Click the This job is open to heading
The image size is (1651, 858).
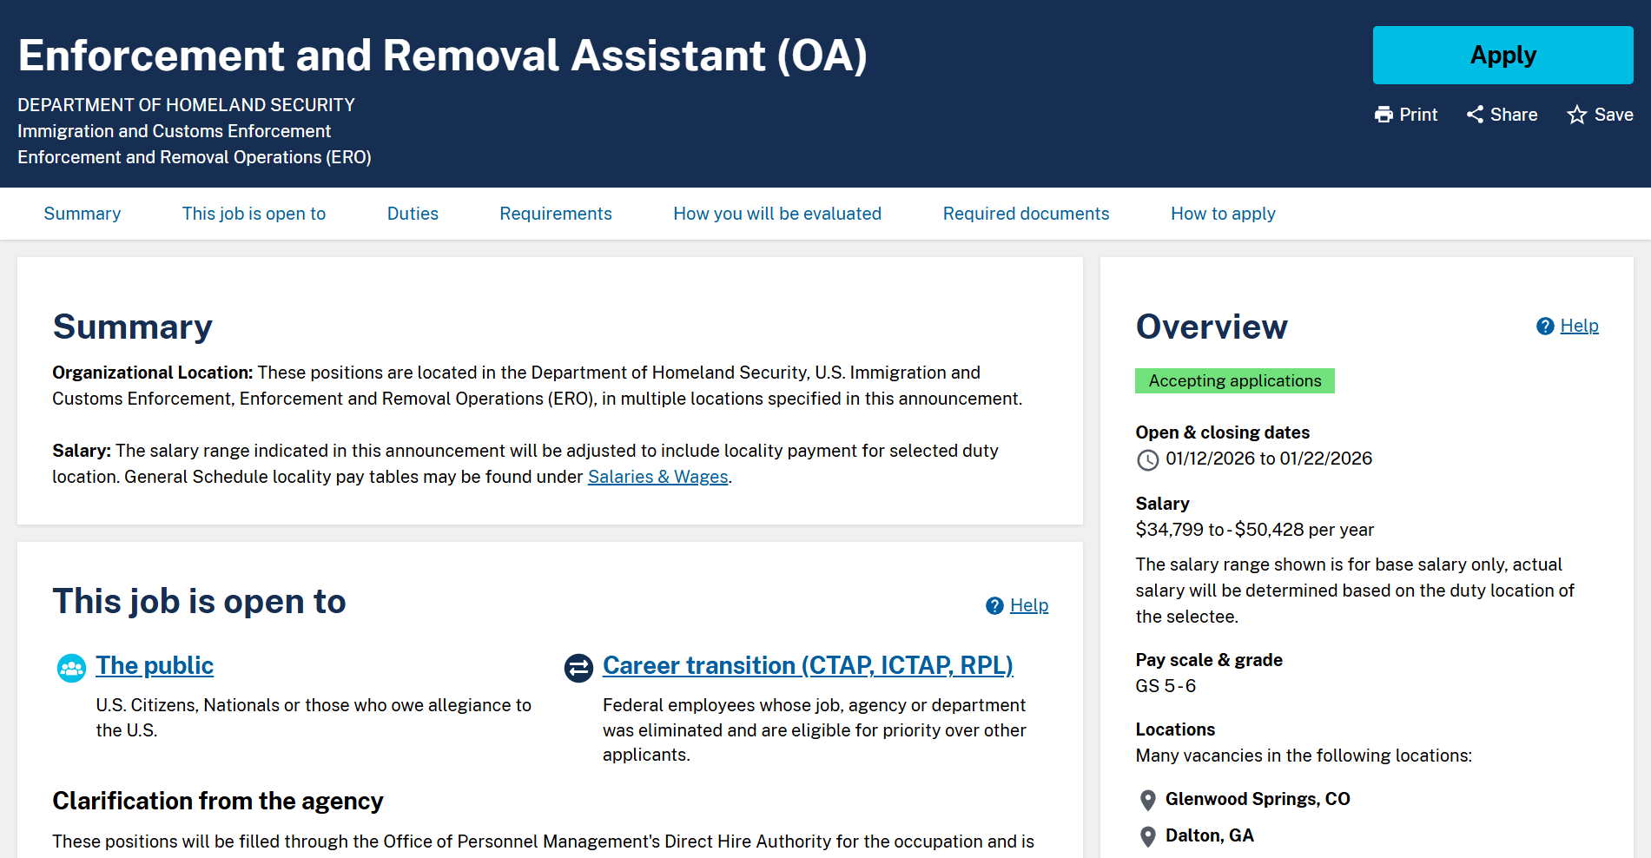(199, 602)
